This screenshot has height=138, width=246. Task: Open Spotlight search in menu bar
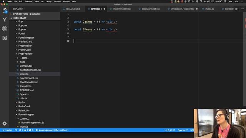pos(193,2)
